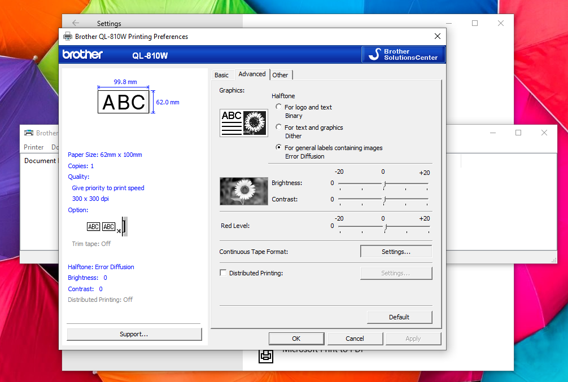Select 'For text and graphics' Dither halftone

(x=278, y=127)
